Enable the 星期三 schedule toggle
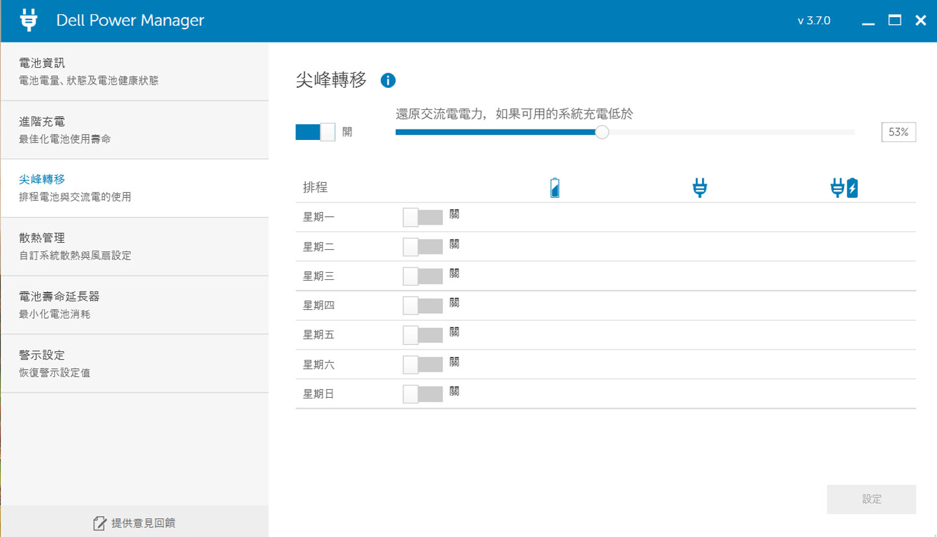Screen dimensions: 937x537 (x=422, y=275)
